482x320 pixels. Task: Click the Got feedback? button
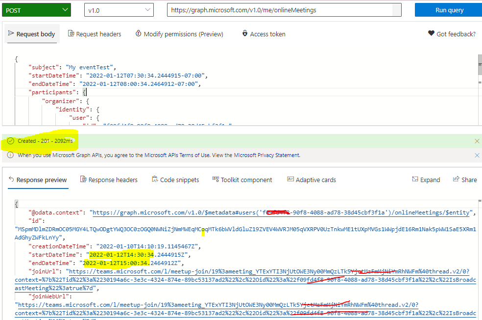tap(452, 34)
